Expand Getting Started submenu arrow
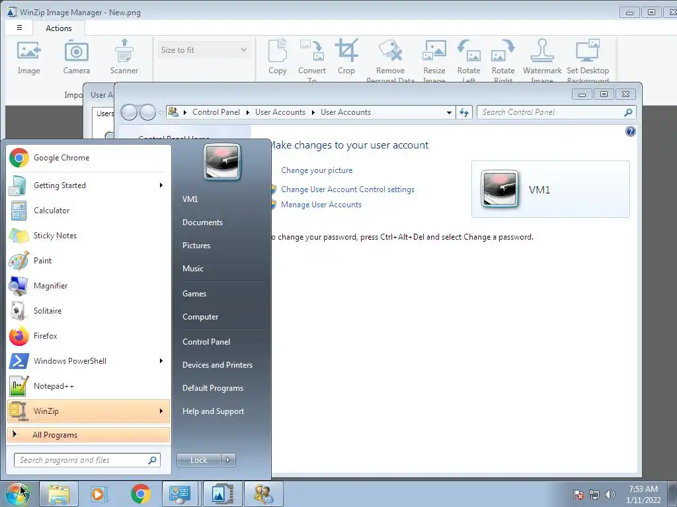The height and width of the screenshot is (507, 677). tap(161, 186)
